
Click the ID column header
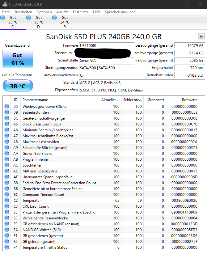[x=15, y=100]
